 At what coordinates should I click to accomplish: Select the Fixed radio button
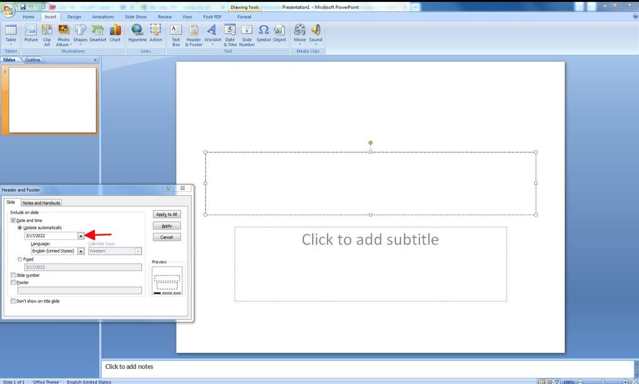(x=19, y=259)
